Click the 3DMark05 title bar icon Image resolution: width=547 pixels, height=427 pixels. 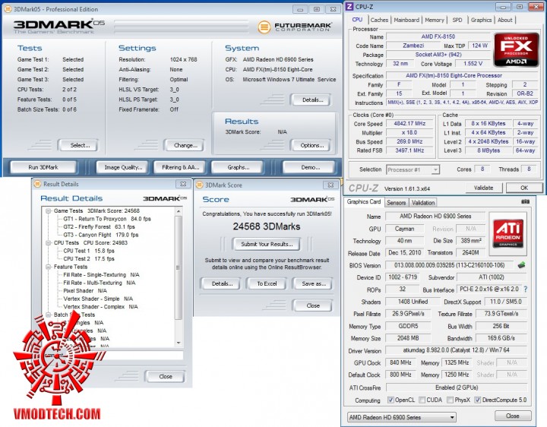coord(8,9)
